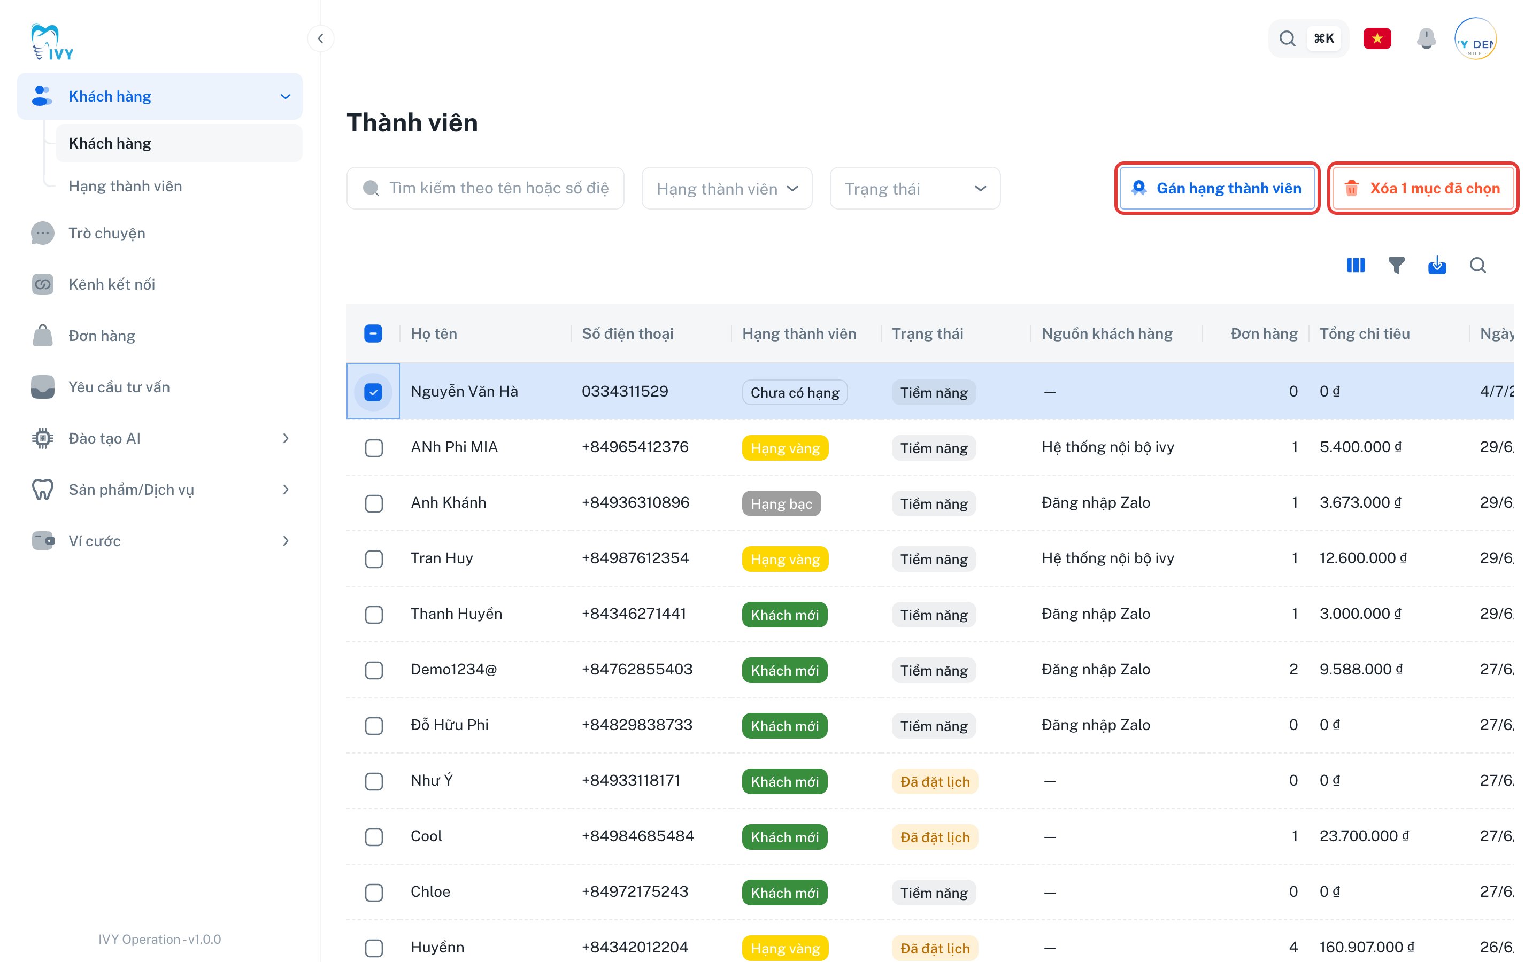The image size is (1540, 962).
Task: Click the Demo1234@ customer name
Action: click(454, 669)
